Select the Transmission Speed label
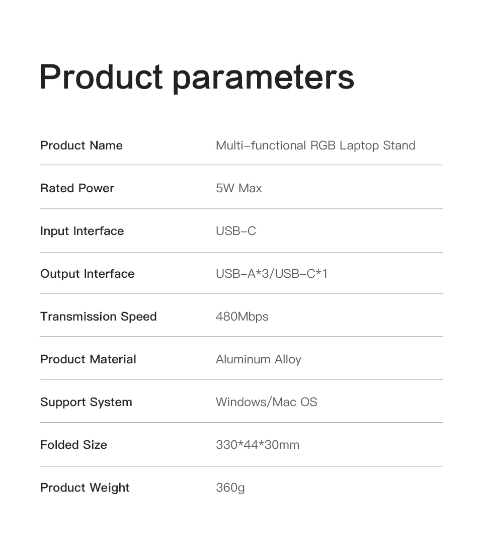The height and width of the screenshot is (548, 483). (99, 317)
